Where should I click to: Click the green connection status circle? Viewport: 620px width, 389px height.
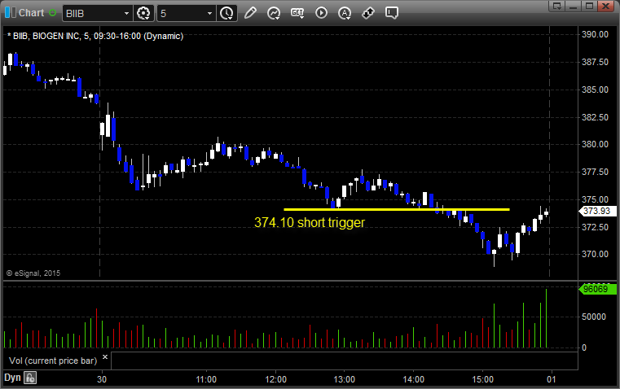[x=53, y=13]
